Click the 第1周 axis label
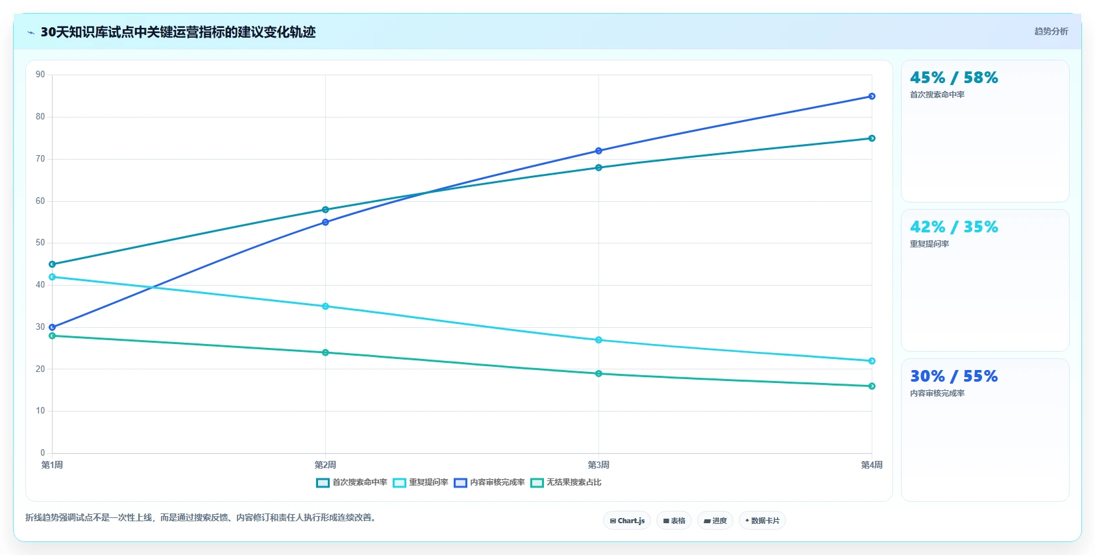This screenshot has height=555, width=1095. tap(52, 465)
